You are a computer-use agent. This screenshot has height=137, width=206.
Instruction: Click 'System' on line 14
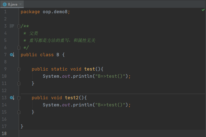(x=51, y=105)
